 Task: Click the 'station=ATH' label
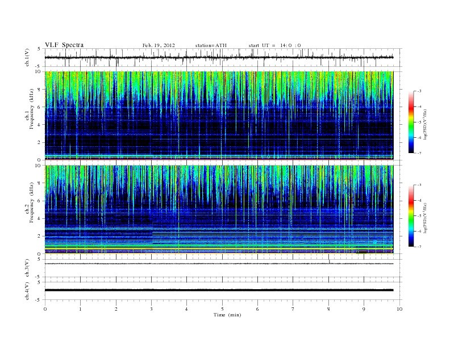pyautogui.click(x=211, y=45)
